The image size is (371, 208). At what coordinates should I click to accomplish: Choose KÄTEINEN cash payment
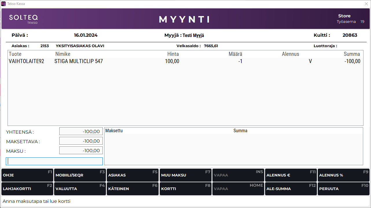tap(133, 189)
